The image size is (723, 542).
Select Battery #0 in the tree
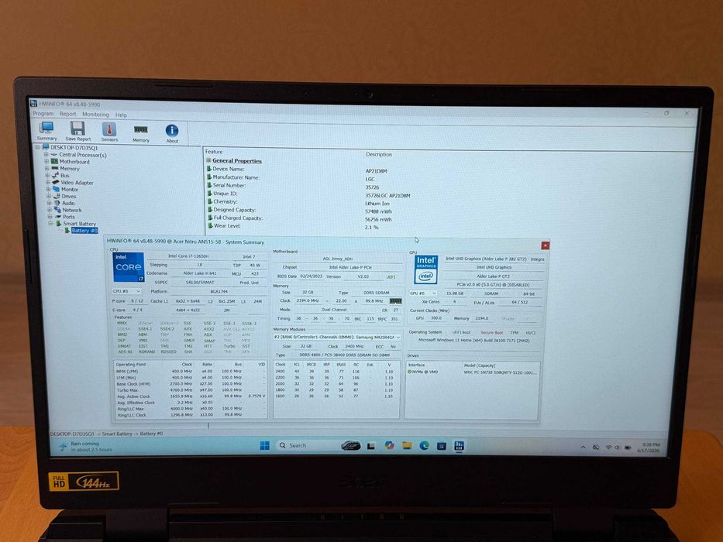(84, 231)
